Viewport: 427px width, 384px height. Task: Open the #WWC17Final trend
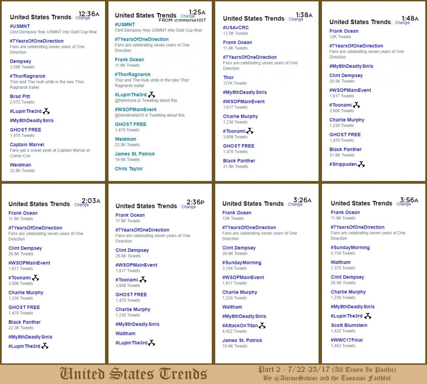pos(347,340)
